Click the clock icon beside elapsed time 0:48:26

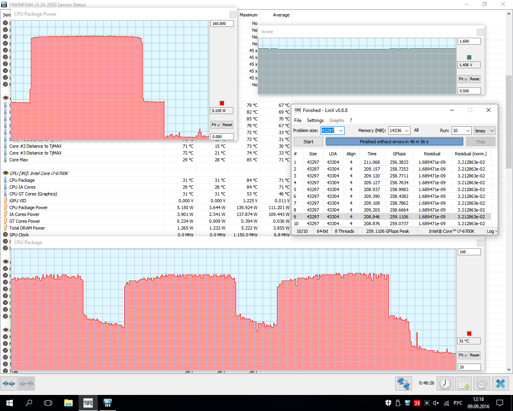445,384
